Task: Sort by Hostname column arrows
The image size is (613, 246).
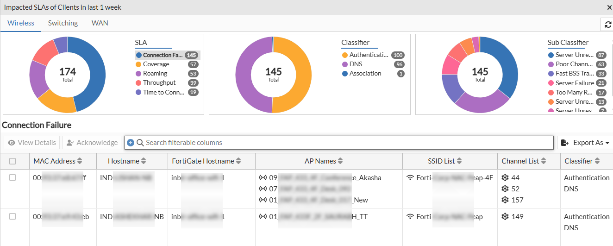Action: [144, 161]
